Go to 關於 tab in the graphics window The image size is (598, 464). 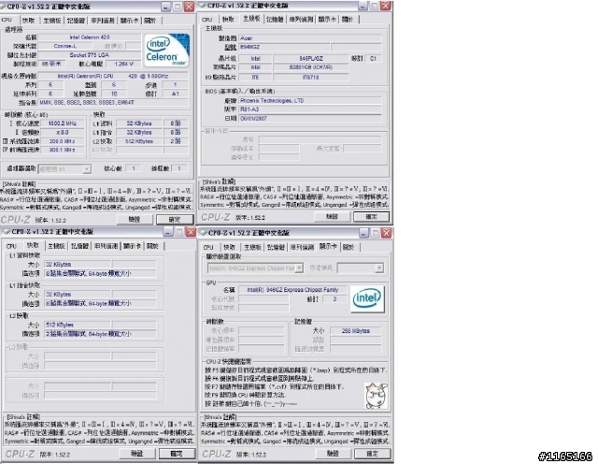349,248
